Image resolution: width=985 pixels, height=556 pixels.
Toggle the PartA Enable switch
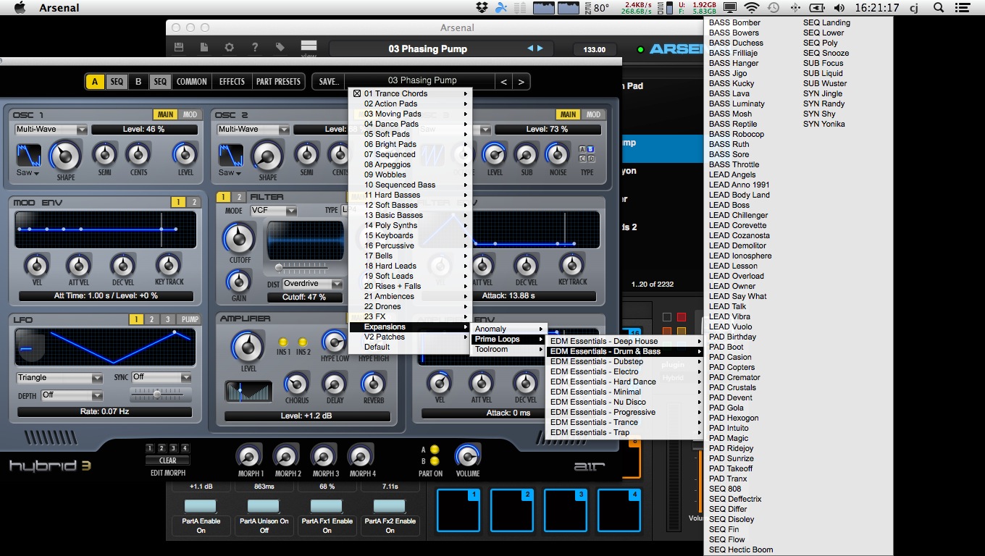[201, 506]
